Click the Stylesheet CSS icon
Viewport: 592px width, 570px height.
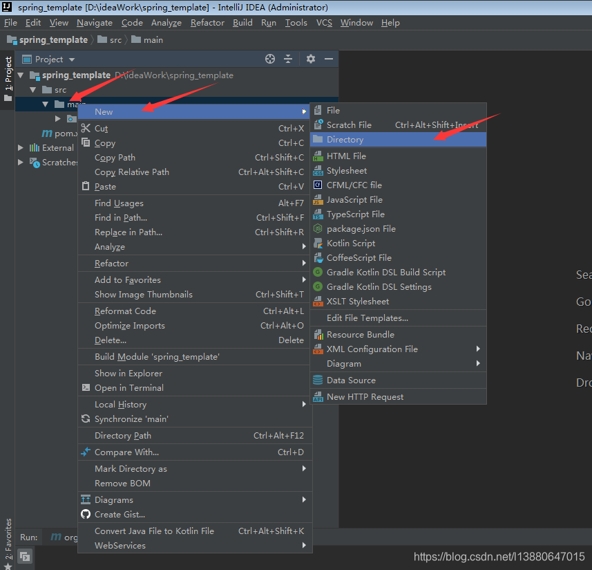(x=318, y=170)
